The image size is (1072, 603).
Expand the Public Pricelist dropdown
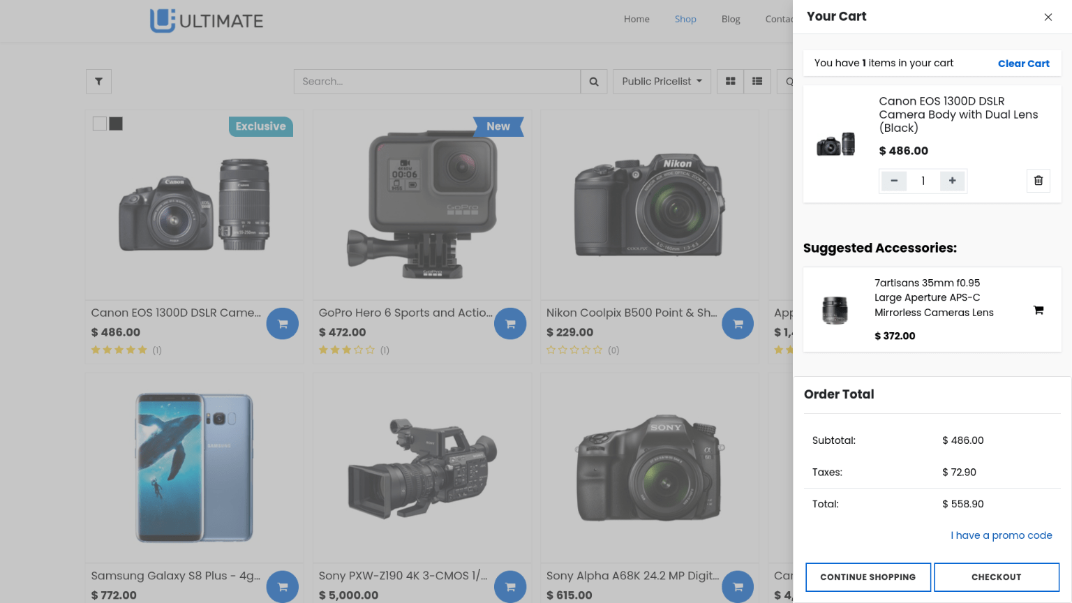click(662, 82)
